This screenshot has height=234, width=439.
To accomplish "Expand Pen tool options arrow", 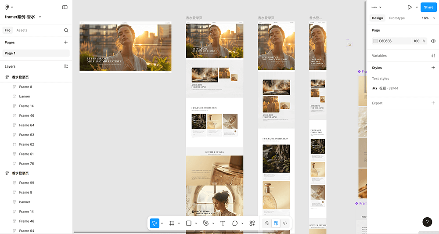I will coord(213,223).
